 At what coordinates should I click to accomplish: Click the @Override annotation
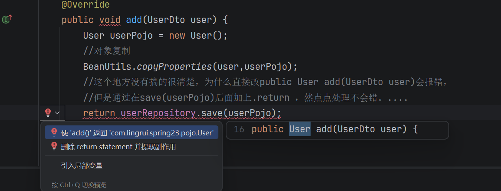click(86, 5)
